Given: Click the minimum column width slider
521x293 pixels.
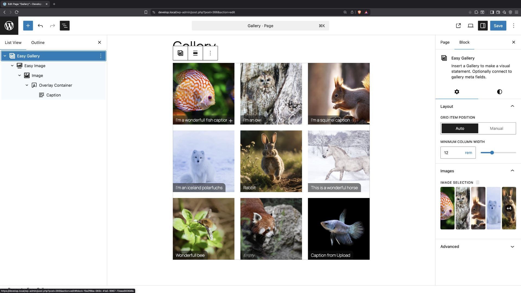Looking at the screenshot, I should click(x=498, y=153).
